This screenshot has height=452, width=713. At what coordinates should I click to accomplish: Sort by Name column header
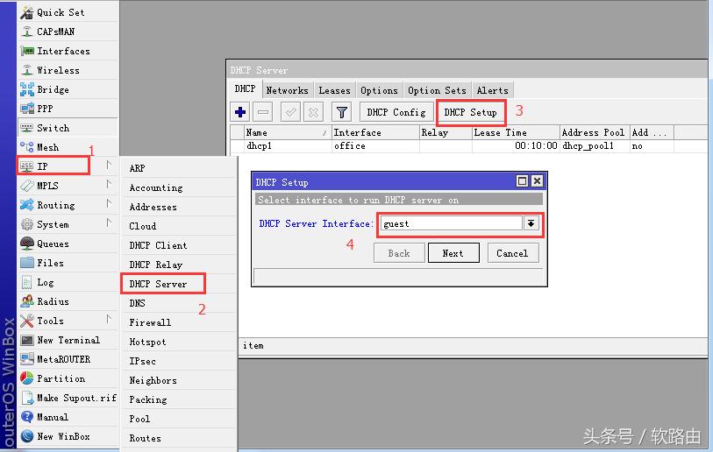point(287,132)
